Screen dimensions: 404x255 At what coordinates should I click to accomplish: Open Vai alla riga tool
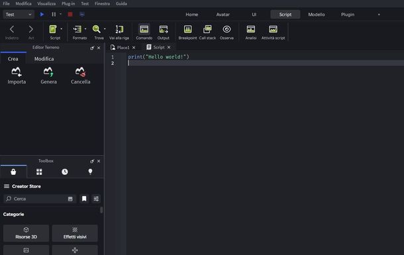(119, 32)
